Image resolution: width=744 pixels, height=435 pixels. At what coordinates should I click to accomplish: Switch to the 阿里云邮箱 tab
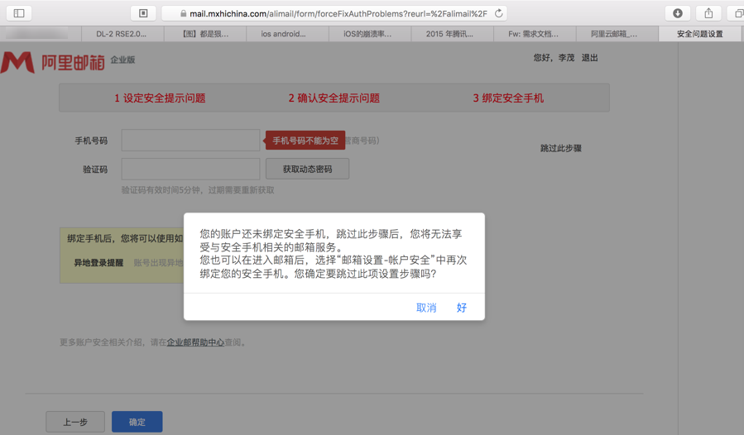617,34
